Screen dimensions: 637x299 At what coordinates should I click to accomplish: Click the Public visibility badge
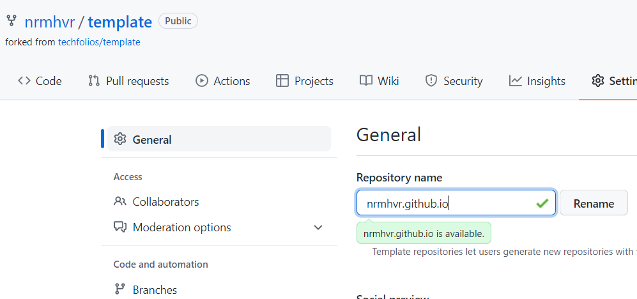178,20
